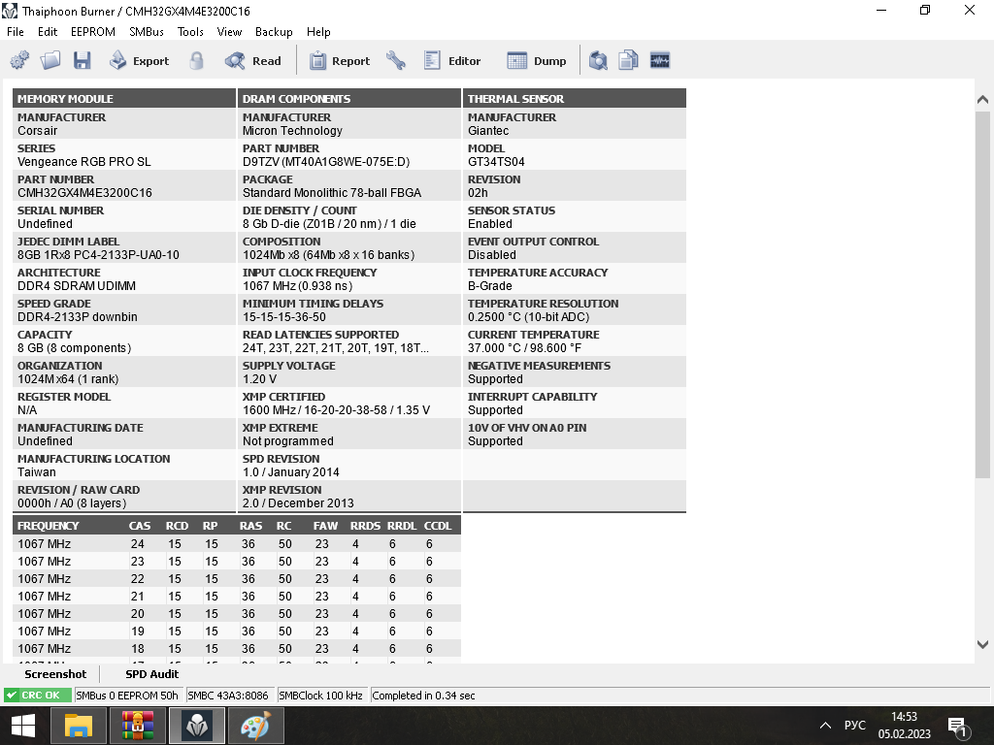Image resolution: width=994 pixels, height=745 pixels.
Task: Click the SMBus 0 EEPROM 50h status field
Action: (129, 695)
